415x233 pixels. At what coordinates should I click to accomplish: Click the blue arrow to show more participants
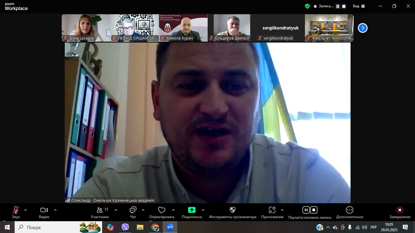click(x=362, y=28)
